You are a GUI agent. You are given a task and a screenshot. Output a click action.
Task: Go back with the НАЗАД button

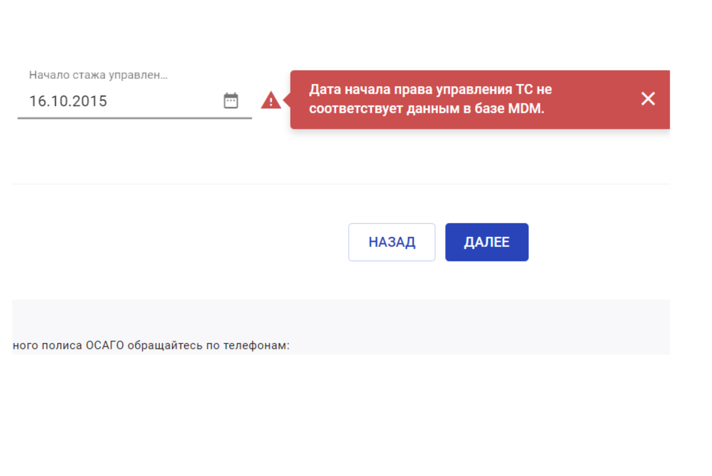(x=392, y=242)
